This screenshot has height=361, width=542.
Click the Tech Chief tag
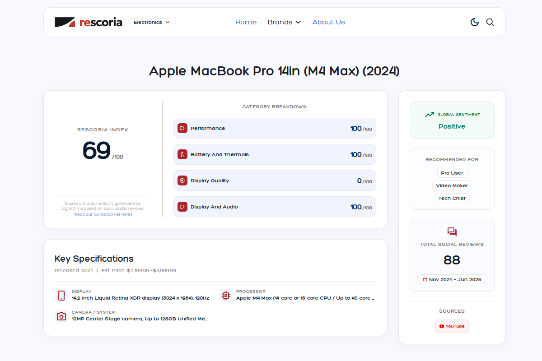[x=452, y=198]
